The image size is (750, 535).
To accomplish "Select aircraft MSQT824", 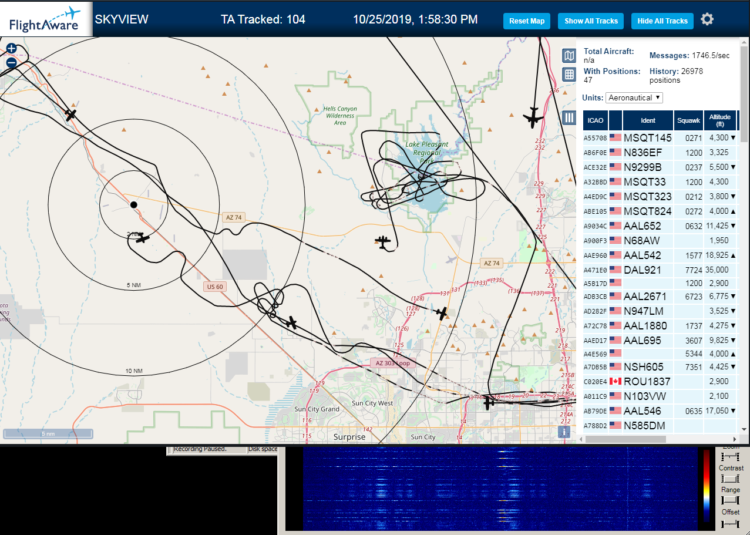I will click(x=660, y=211).
